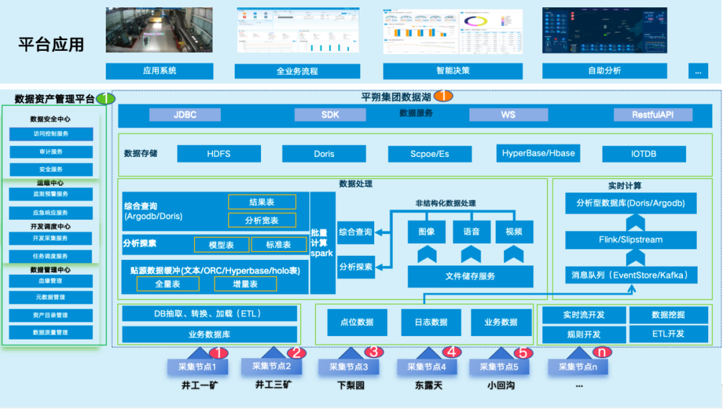Select the yellow-outlined 结果表 box
The height and width of the screenshot is (409, 723).
coord(262,202)
